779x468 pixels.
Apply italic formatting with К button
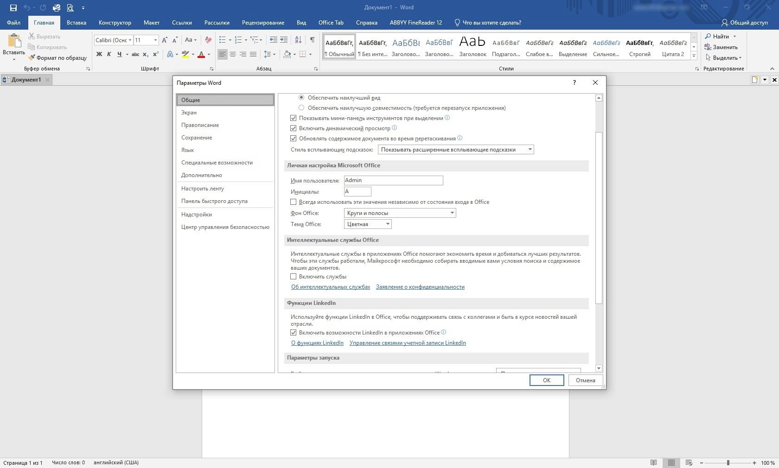[109, 54]
